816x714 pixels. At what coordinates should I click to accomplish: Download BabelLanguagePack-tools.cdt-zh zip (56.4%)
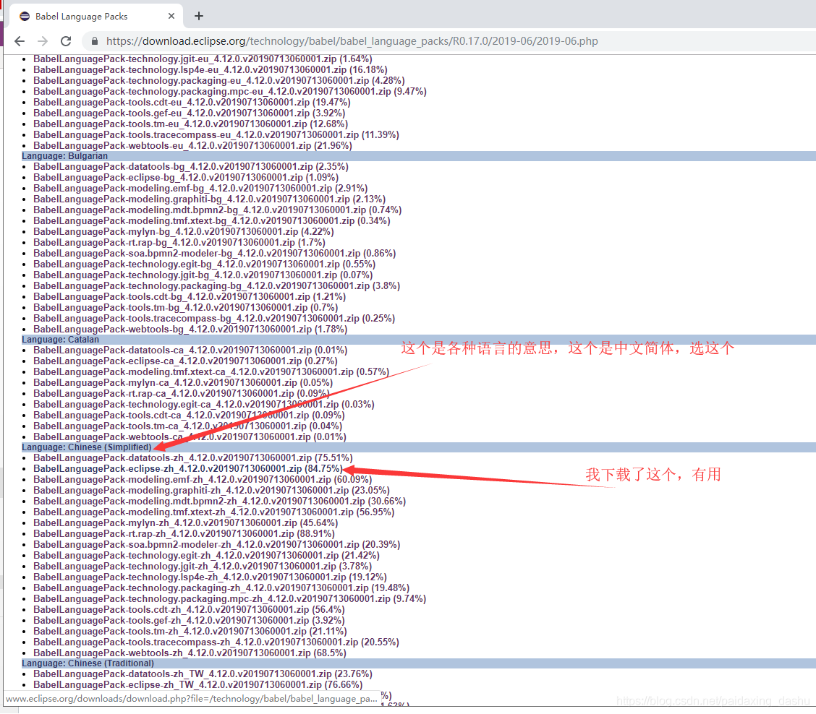coord(189,609)
